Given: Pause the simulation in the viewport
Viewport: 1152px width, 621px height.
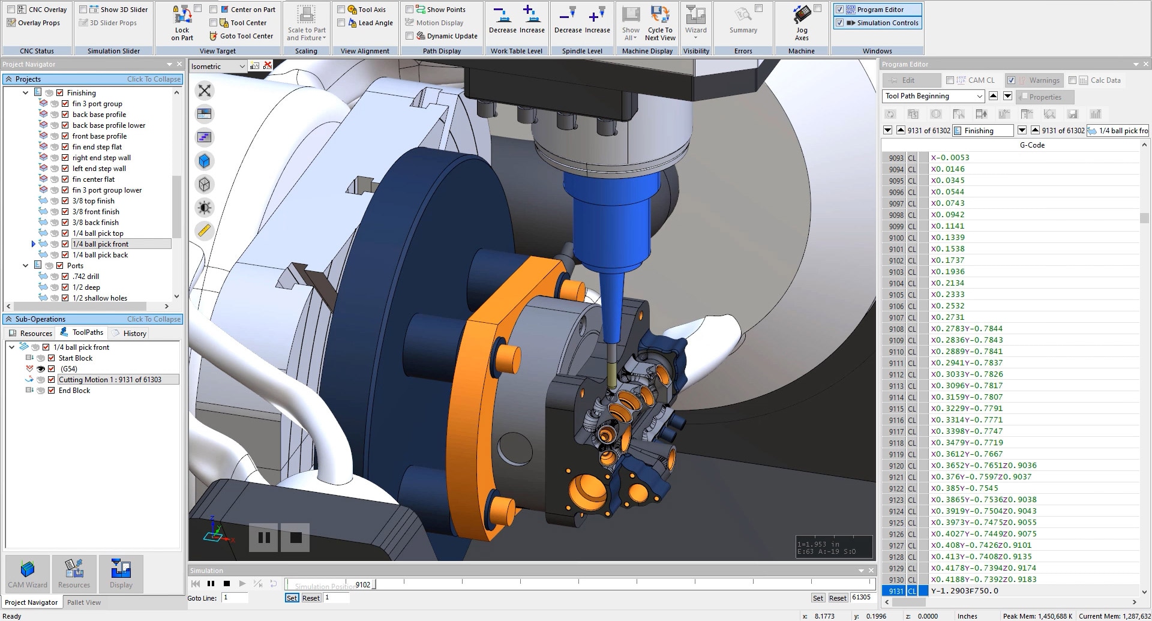Looking at the screenshot, I should point(264,538).
